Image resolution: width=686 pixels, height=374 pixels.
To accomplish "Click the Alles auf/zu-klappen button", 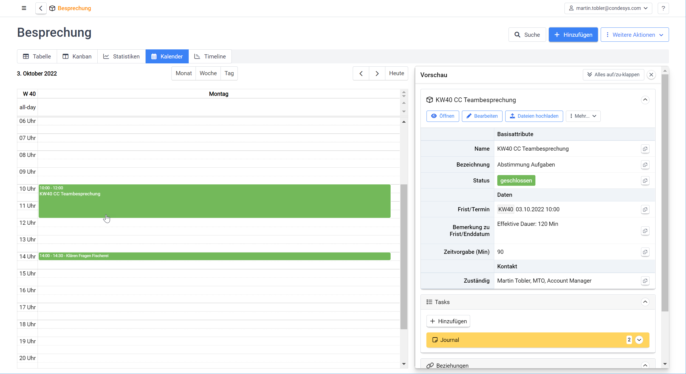I will tap(613, 75).
